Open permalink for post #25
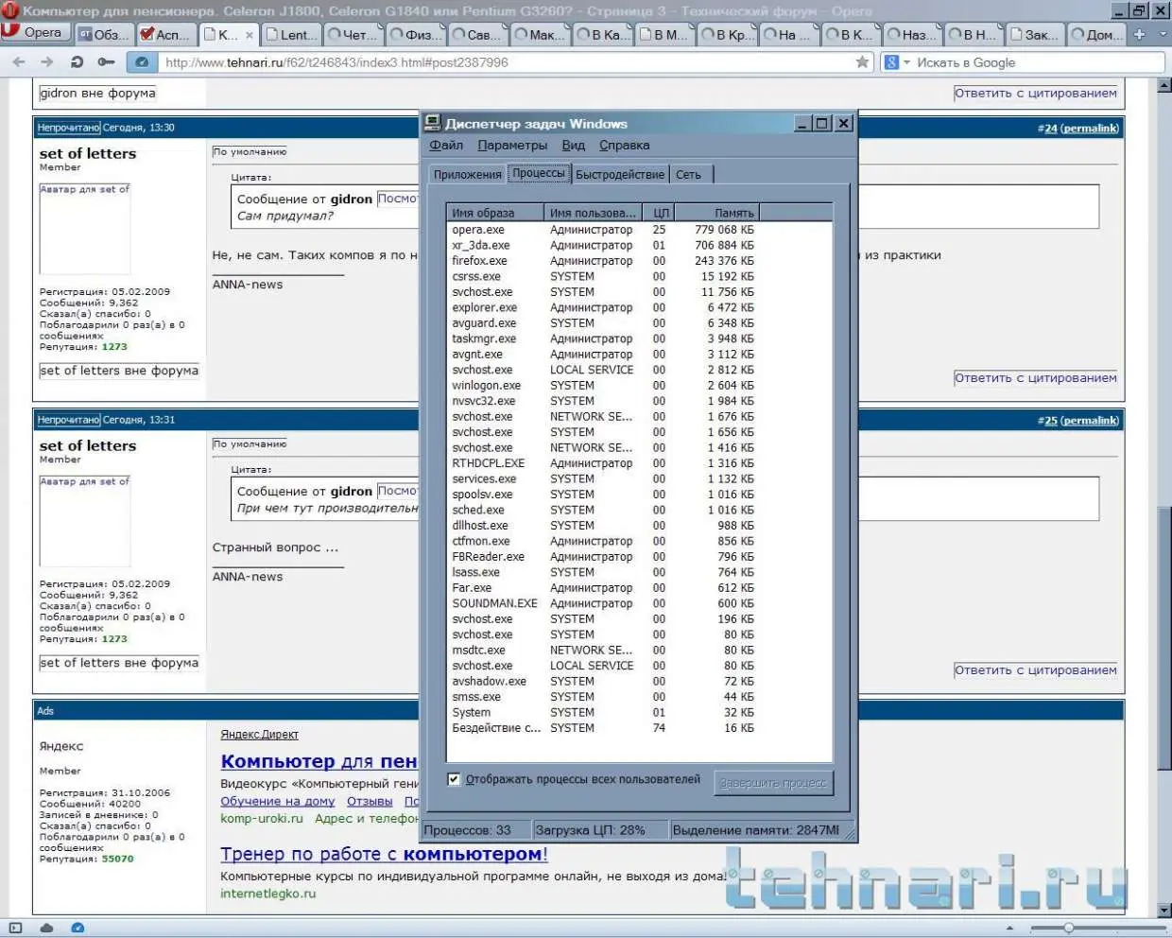1172x938 pixels. click(1089, 420)
